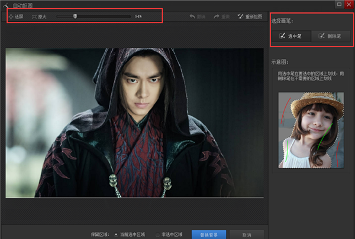355x239 pixels.
Task: Click the right end of the zoom slider track
Action: click(x=130, y=17)
